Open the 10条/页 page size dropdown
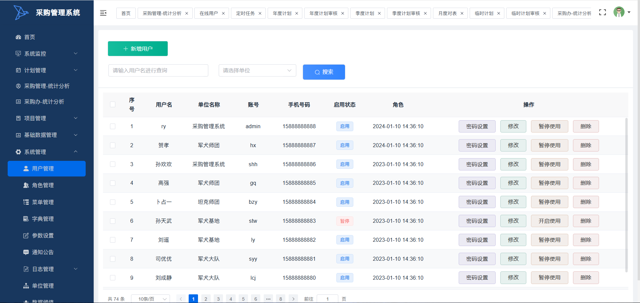This screenshot has height=303, width=640. pos(150,299)
